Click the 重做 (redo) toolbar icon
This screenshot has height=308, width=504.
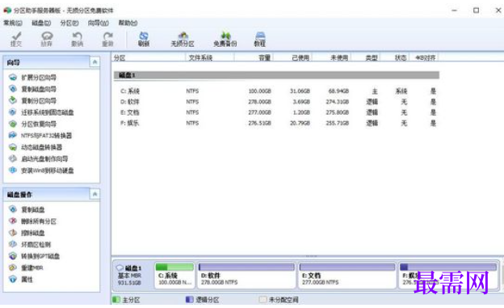pyautogui.click(x=107, y=40)
